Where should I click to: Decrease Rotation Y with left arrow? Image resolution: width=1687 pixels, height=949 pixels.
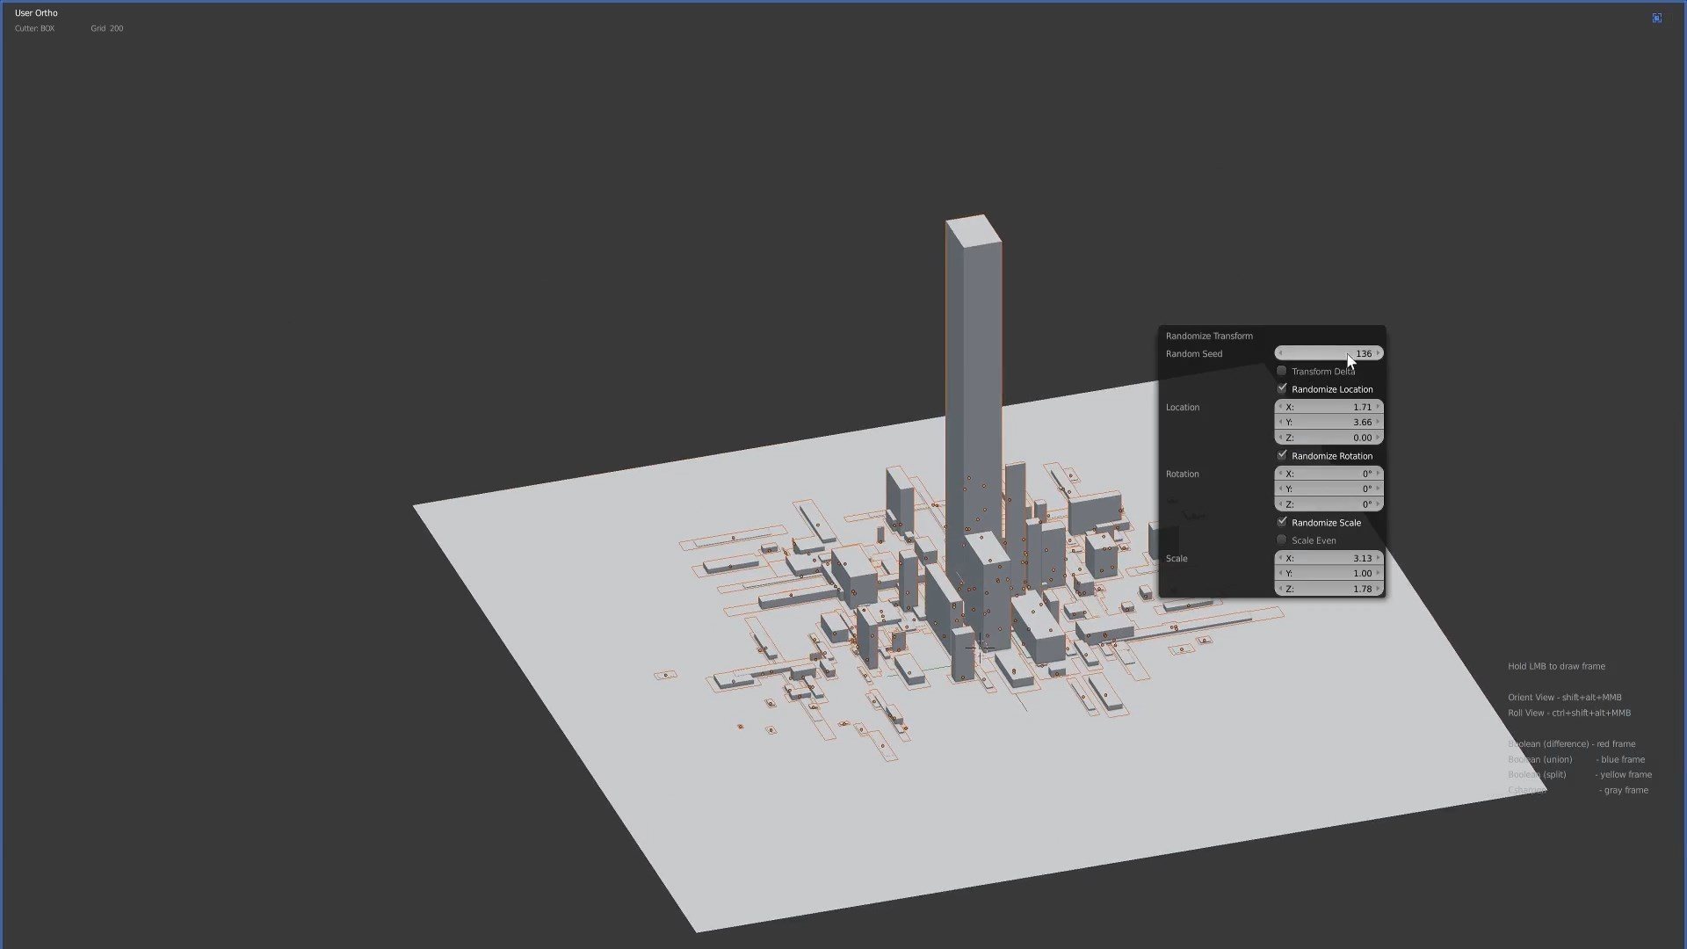pos(1280,489)
